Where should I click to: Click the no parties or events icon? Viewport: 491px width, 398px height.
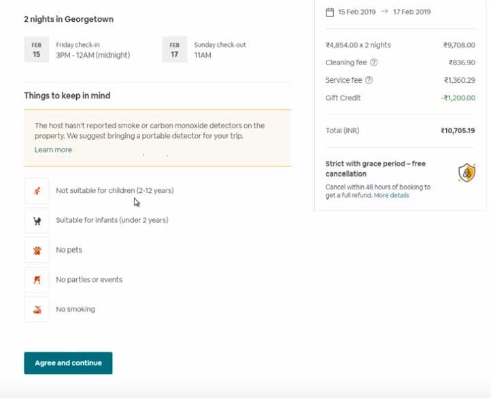coord(37,280)
